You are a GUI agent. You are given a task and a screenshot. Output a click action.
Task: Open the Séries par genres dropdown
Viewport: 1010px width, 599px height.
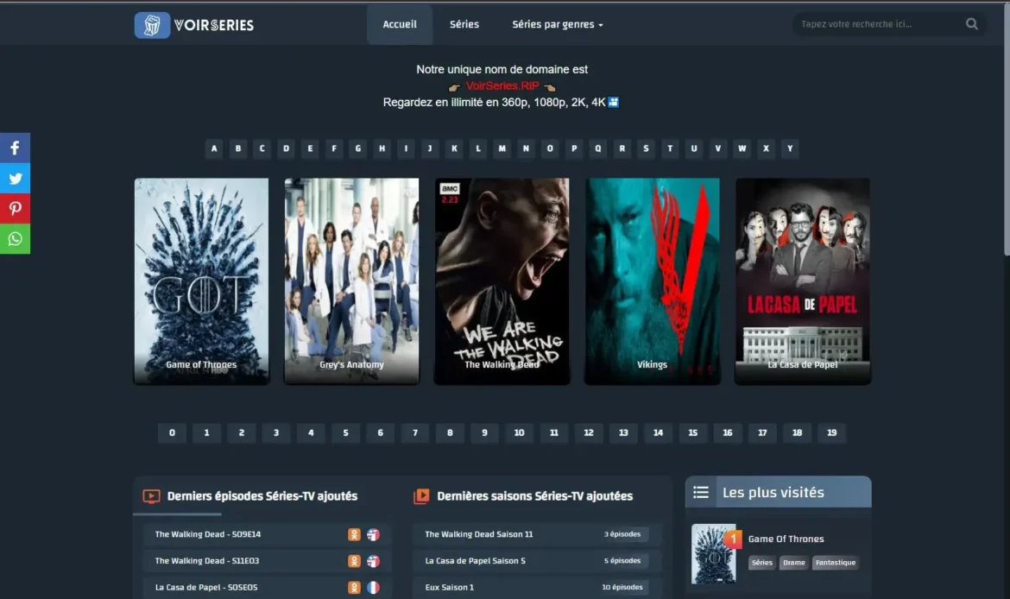point(557,24)
